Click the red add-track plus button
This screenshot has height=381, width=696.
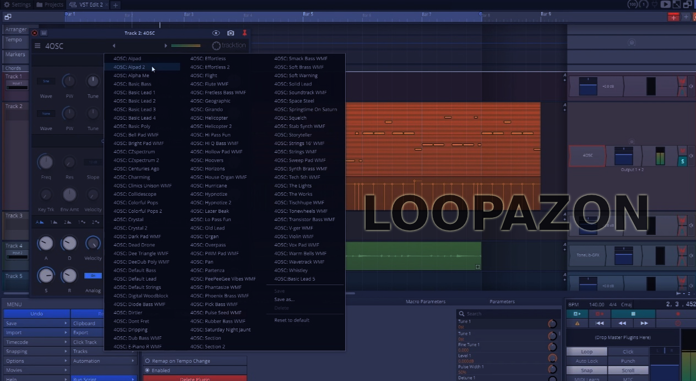[673, 18]
